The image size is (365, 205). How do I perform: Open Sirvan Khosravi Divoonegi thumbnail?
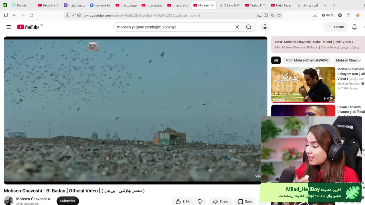pos(303,110)
